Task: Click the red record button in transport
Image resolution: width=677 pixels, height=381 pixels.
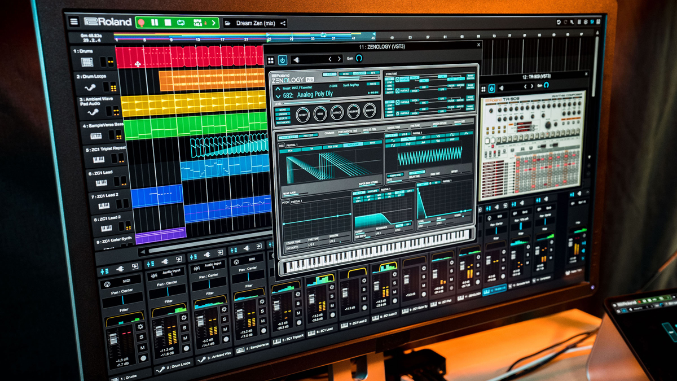Action: 141,23
